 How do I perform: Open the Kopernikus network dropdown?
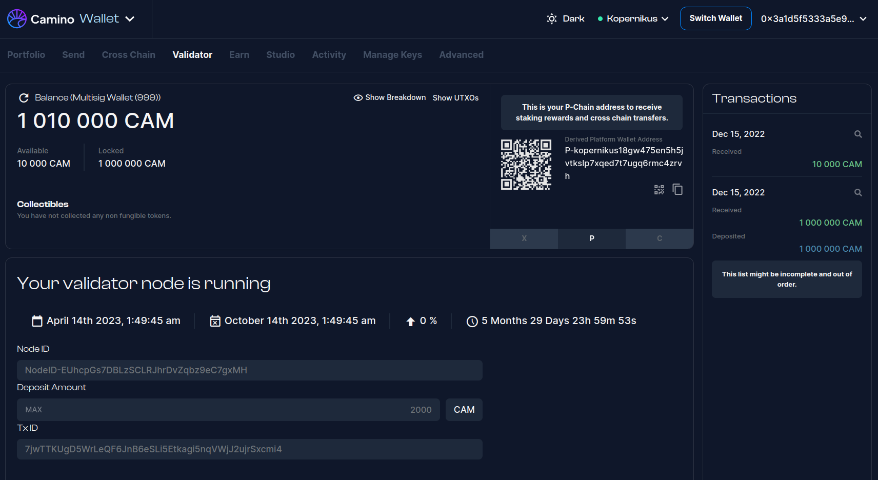click(x=633, y=19)
